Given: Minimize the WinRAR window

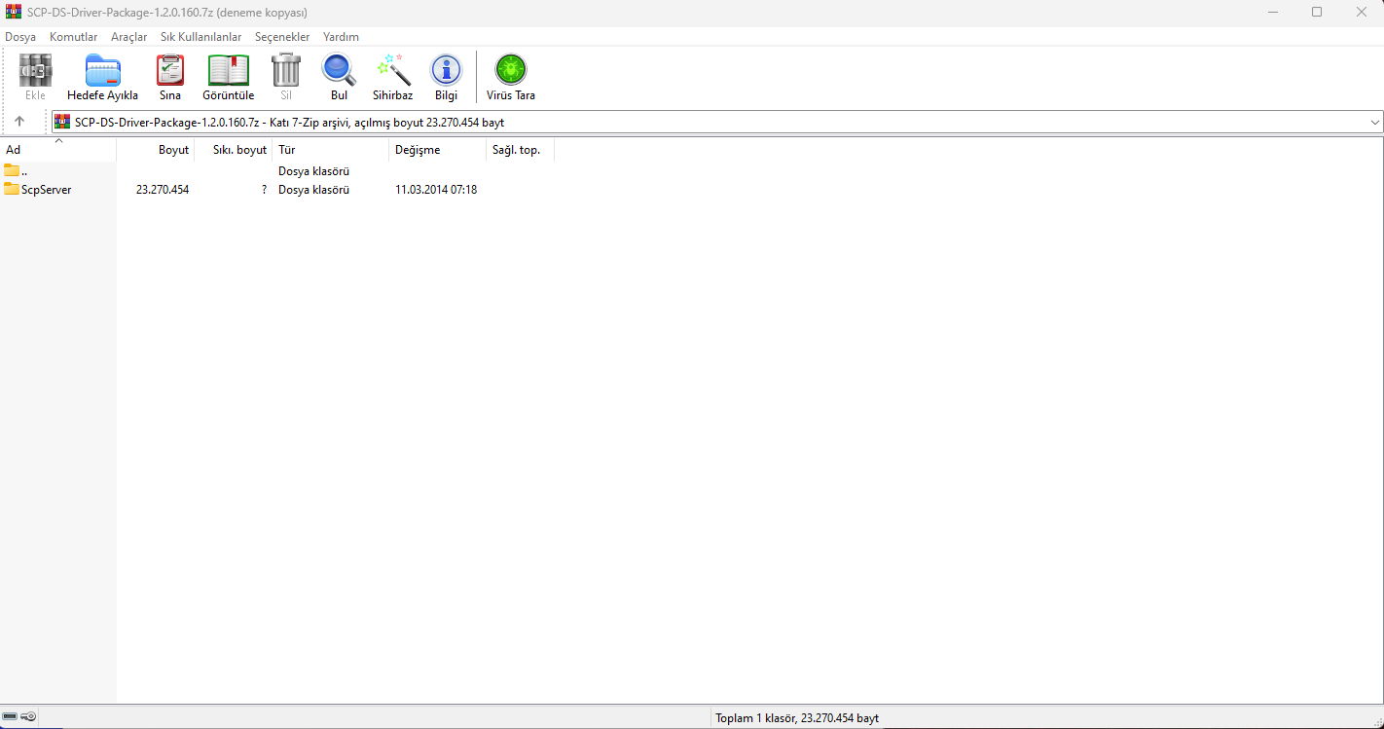Looking at the screenshot, I should coord(1274,12).
